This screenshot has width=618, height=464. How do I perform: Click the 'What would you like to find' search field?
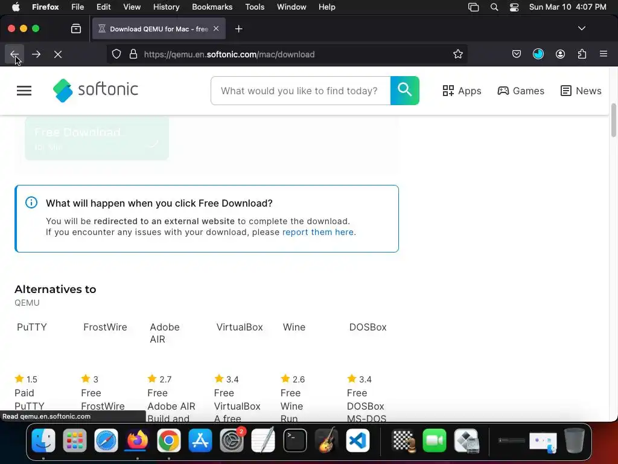tap(301, 91)
